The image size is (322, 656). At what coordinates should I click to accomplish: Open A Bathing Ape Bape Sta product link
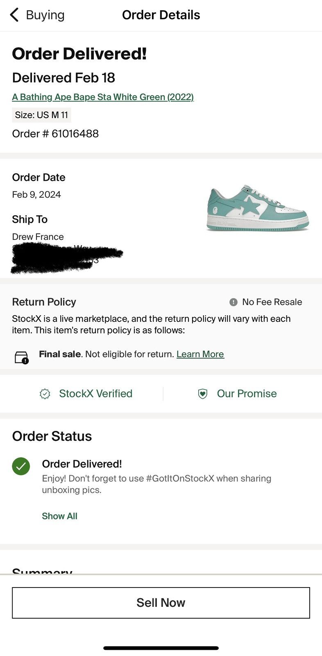[103, 97]
